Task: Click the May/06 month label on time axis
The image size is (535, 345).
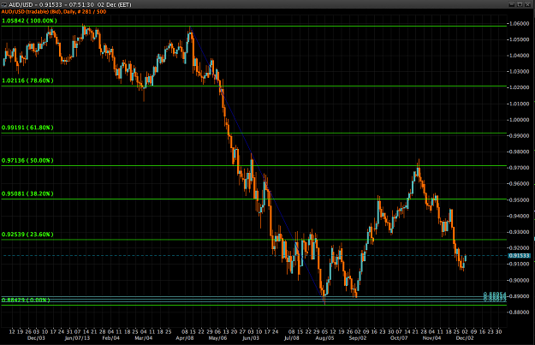Action: [217, 338]
